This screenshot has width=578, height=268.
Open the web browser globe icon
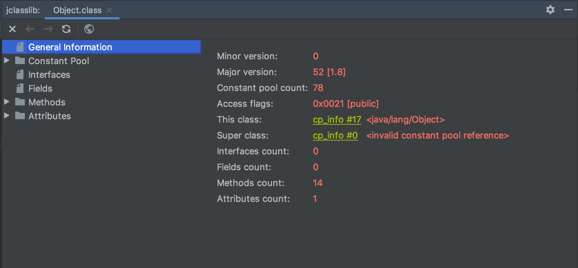click(89, 29)
